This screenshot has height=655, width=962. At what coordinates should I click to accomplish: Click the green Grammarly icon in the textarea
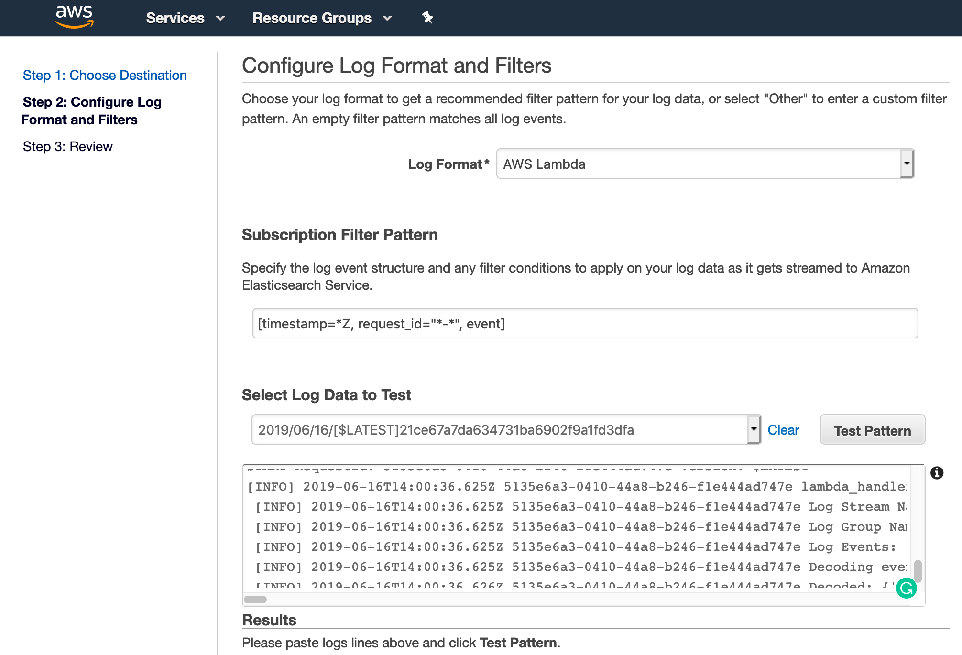click(x=906, y=588)
